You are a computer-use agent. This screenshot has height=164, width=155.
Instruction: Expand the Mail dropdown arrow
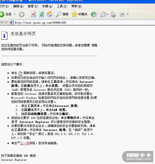click(x=107, y=14)
